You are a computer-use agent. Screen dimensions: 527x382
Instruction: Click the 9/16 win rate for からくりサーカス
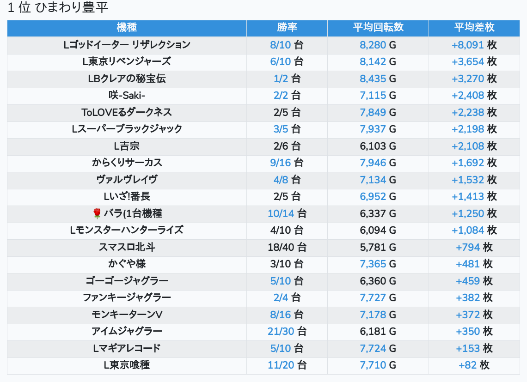click(281, 163)
